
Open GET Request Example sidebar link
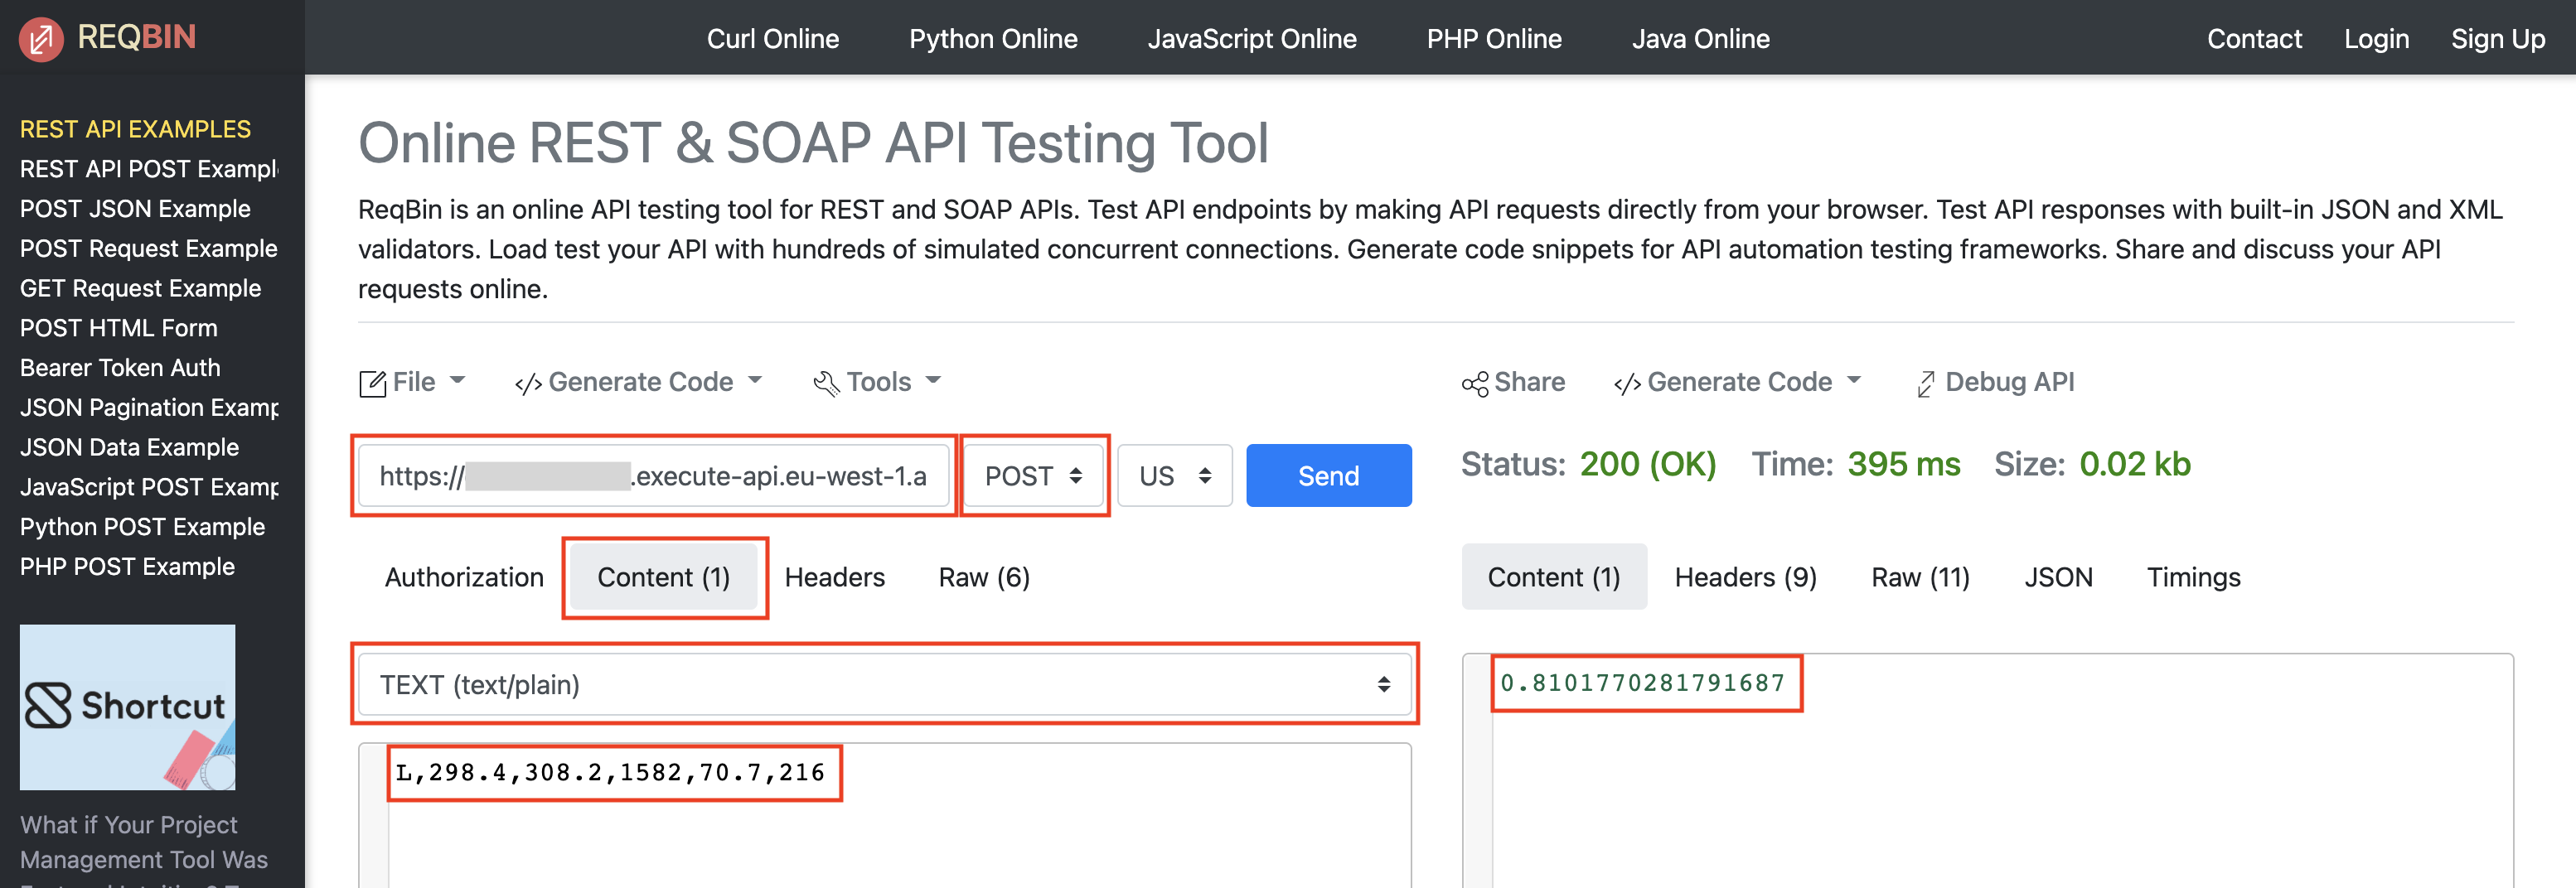(140, 288)
